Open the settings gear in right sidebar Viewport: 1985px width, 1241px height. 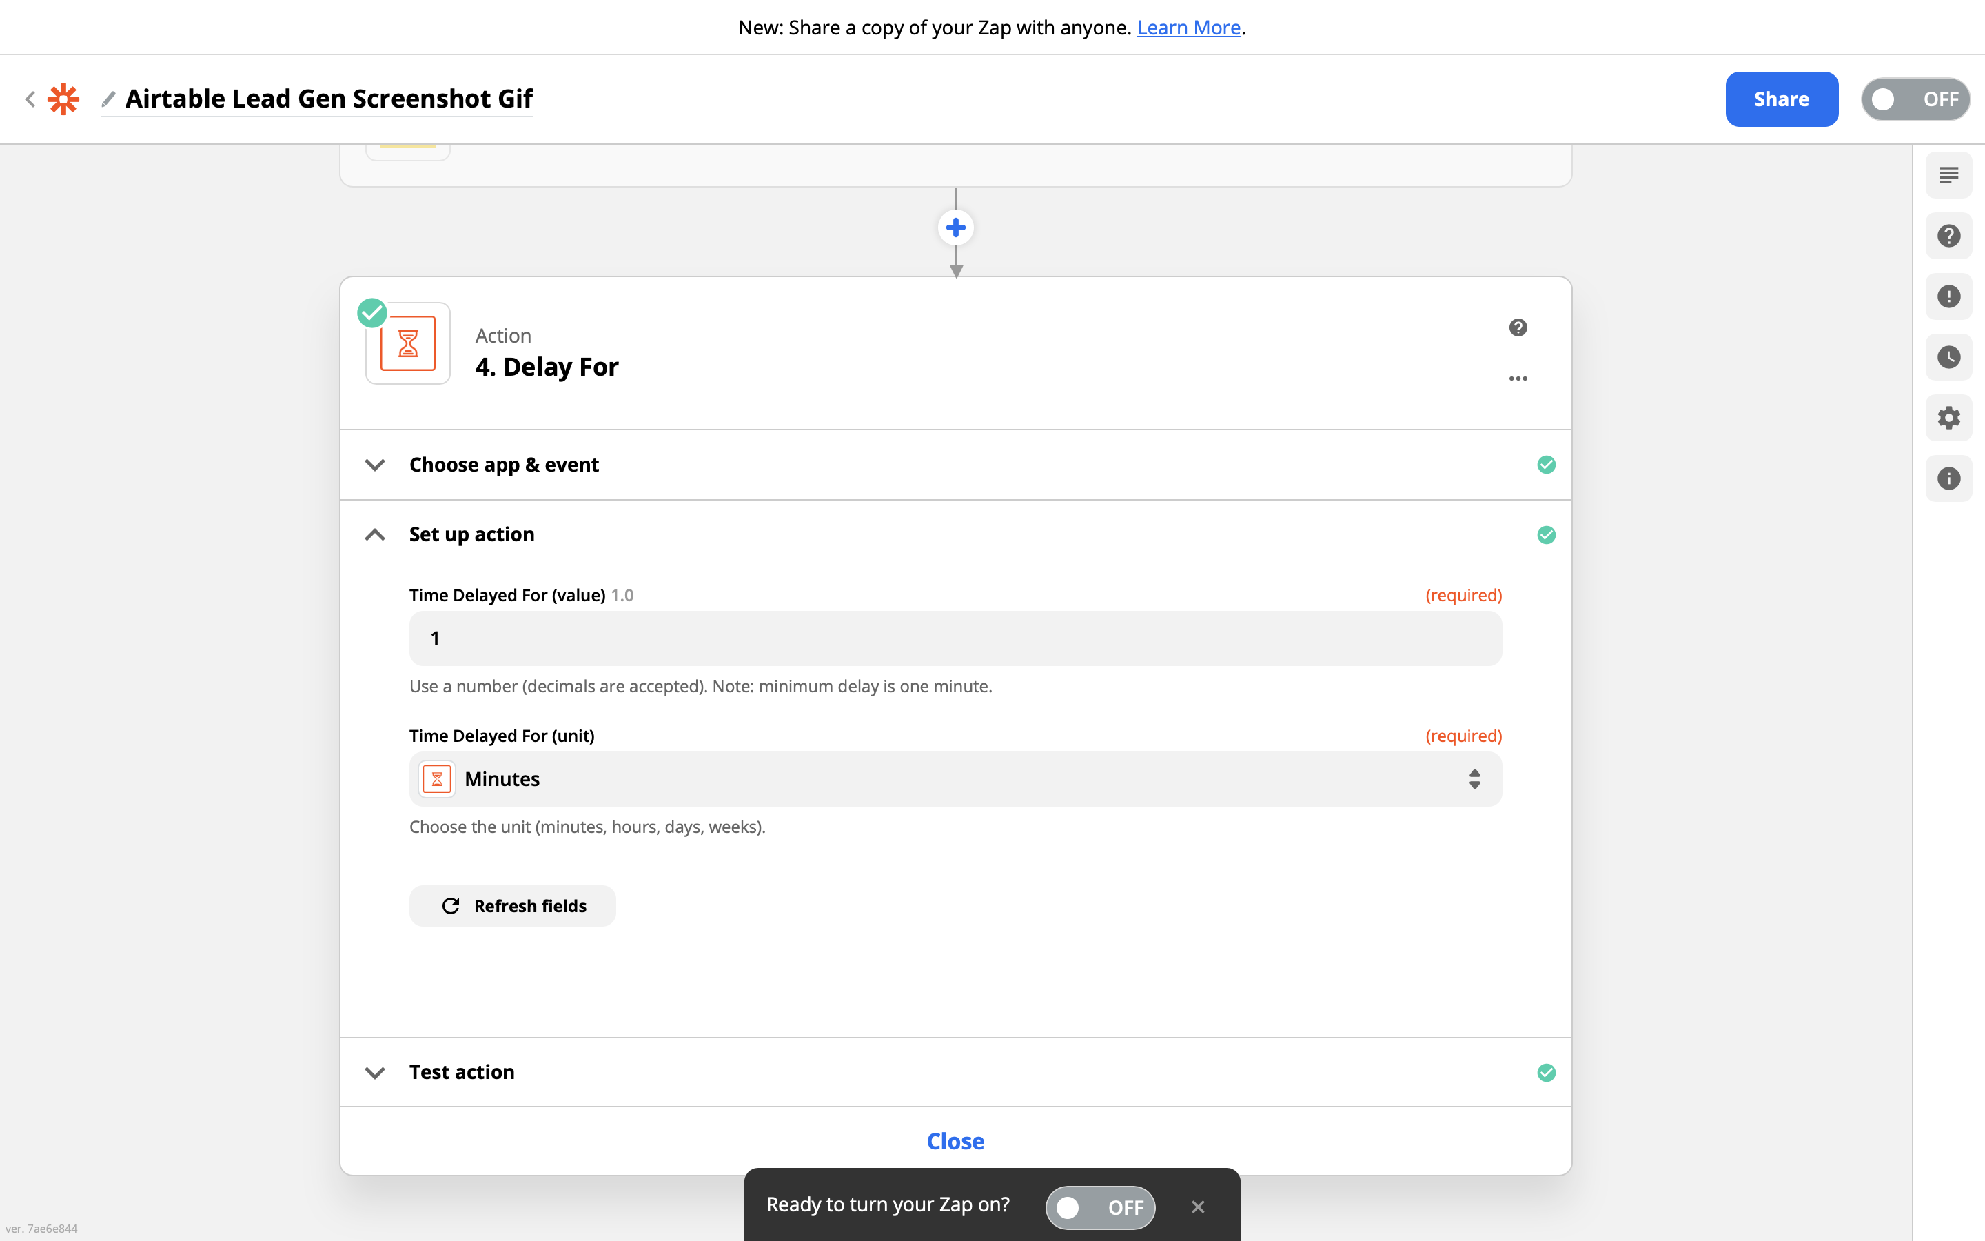click(x=1948, y=418)
